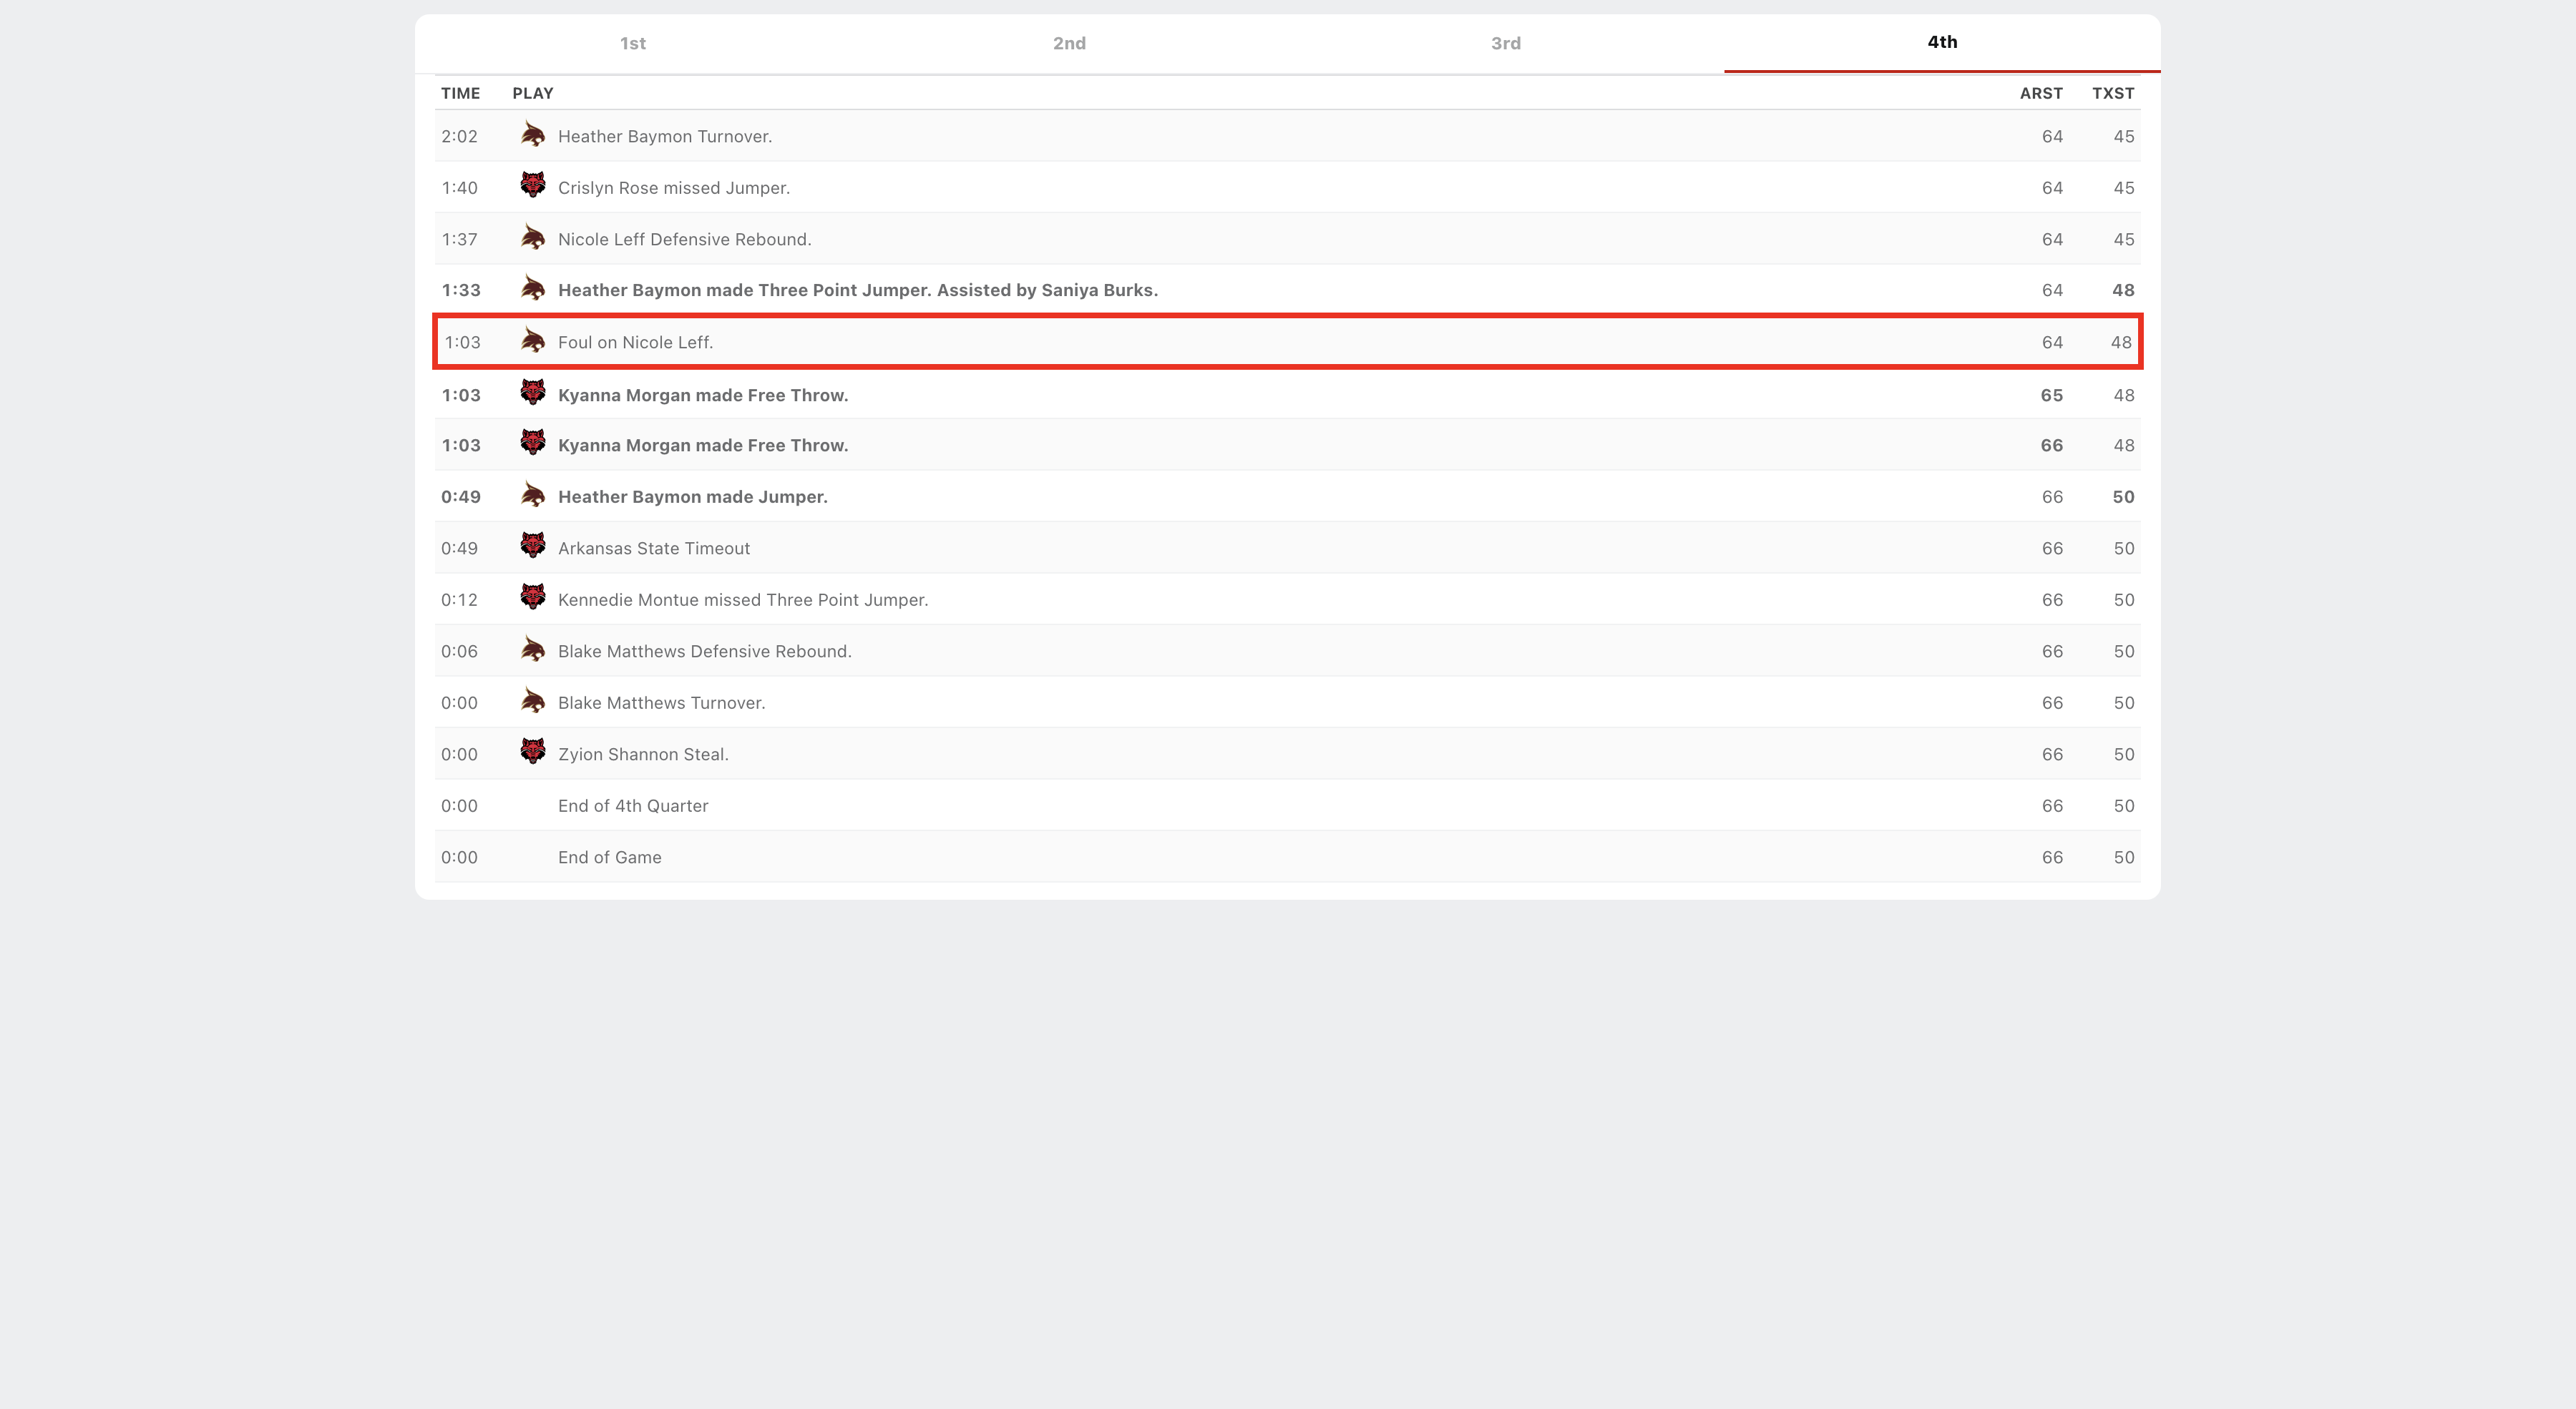This screenshot has width=2576, height=1409.
Task: Switch to the 1st quarter tab
Action: tap(632, 43)
